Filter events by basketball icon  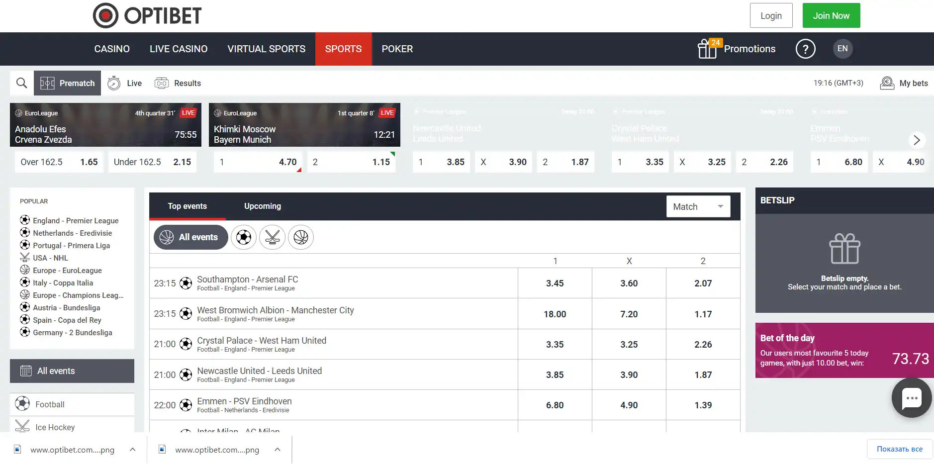[301, 238]
